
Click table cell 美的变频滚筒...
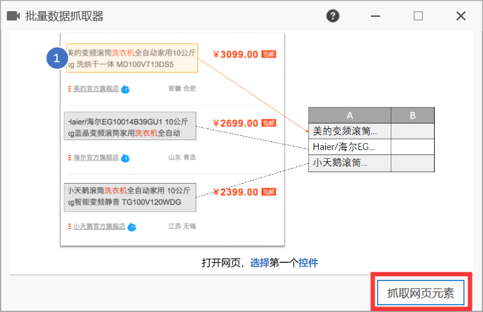click(350, 131)
